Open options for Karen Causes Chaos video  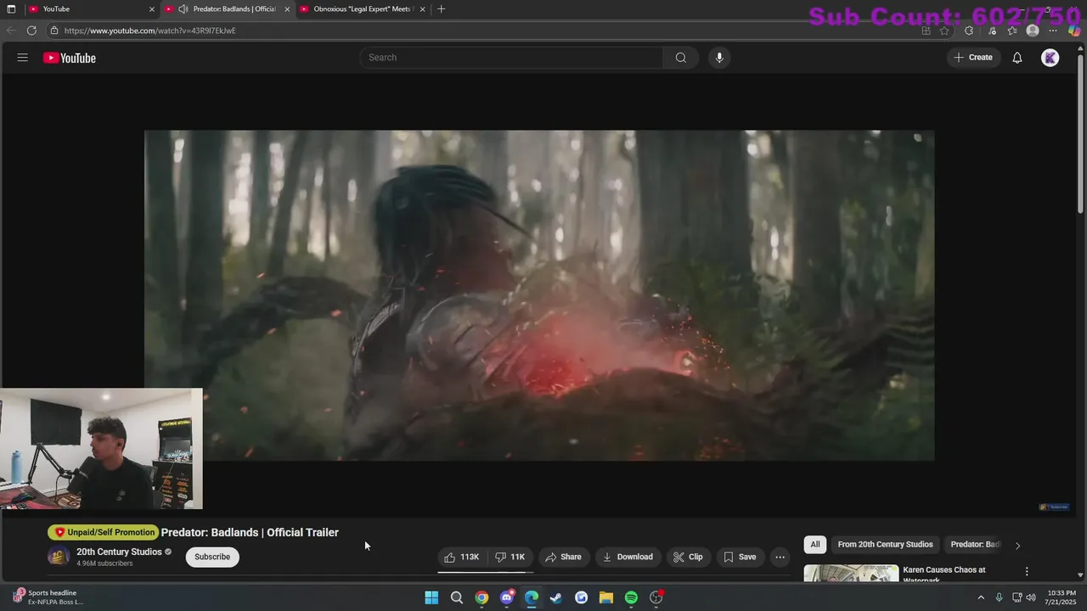coord(1027,571)
